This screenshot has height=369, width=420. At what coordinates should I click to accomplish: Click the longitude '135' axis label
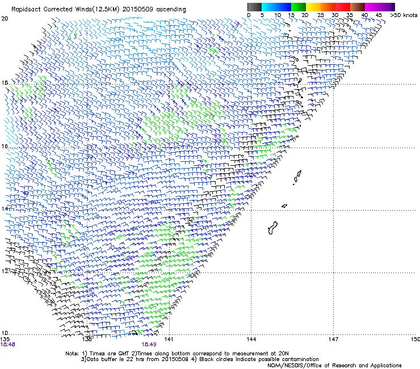[x=5, y=339]
